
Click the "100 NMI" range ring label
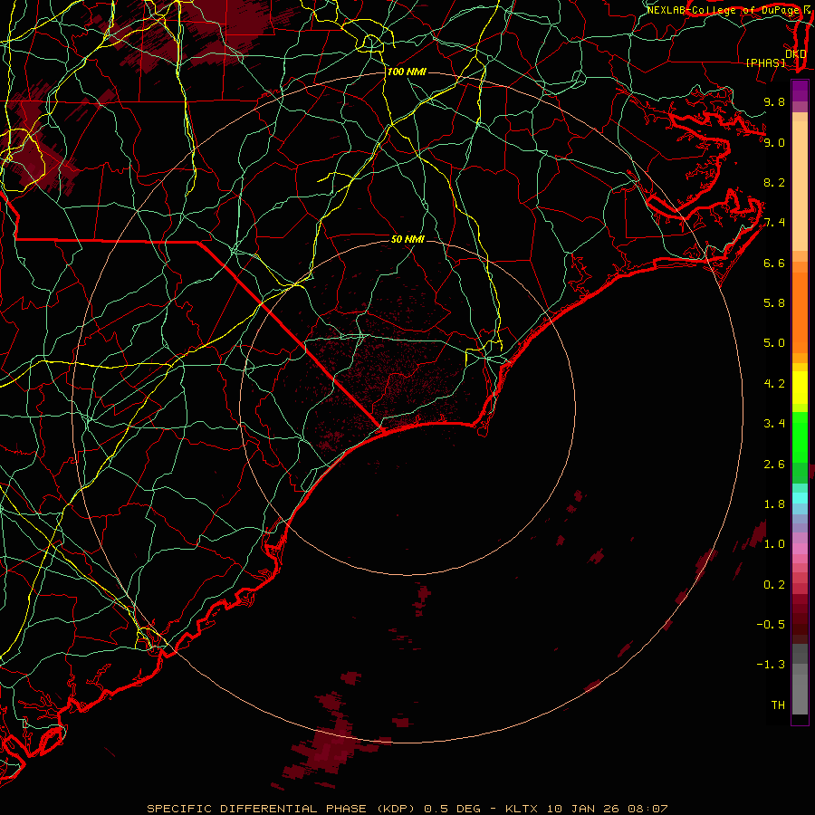click(407, 72)
